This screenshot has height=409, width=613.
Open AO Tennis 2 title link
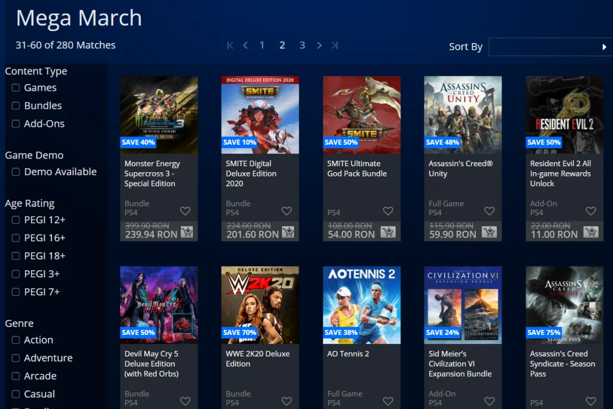tap(348, 353)
